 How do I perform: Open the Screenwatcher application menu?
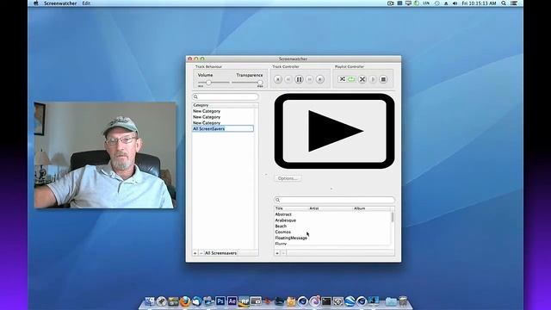(x=60, y=3)
